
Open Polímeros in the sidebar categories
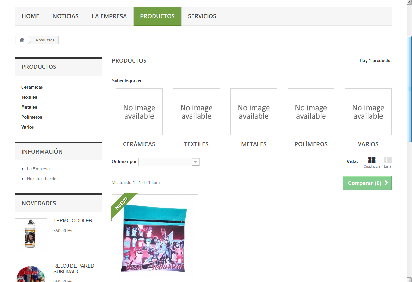32,117
